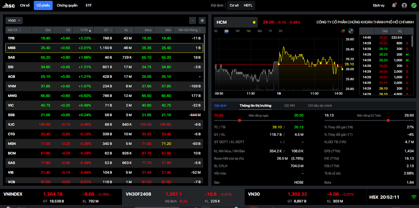Screen dimensions: 419x208
Task: Select the BCM stock row
Action: (x=104, y=153)
